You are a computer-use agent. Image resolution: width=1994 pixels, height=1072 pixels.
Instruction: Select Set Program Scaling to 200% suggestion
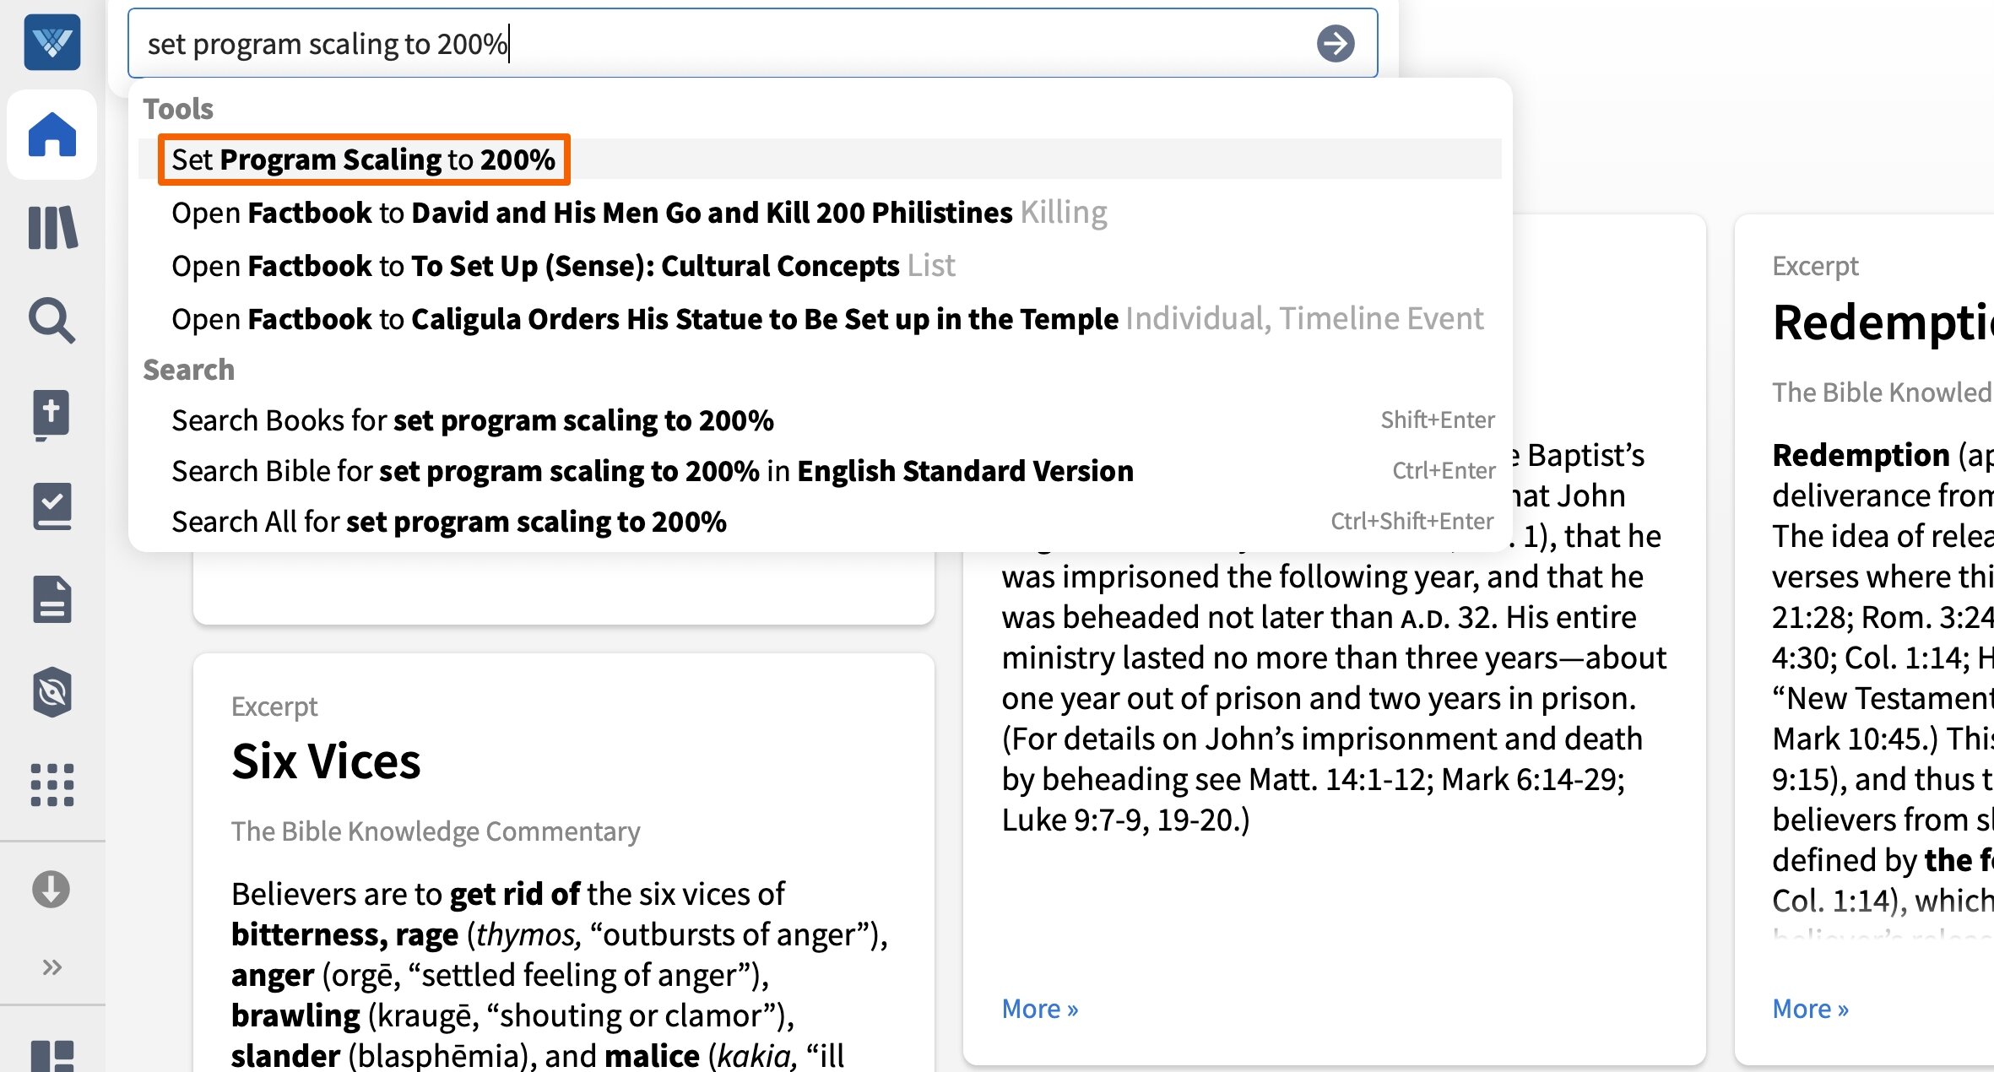coord(364,160)
